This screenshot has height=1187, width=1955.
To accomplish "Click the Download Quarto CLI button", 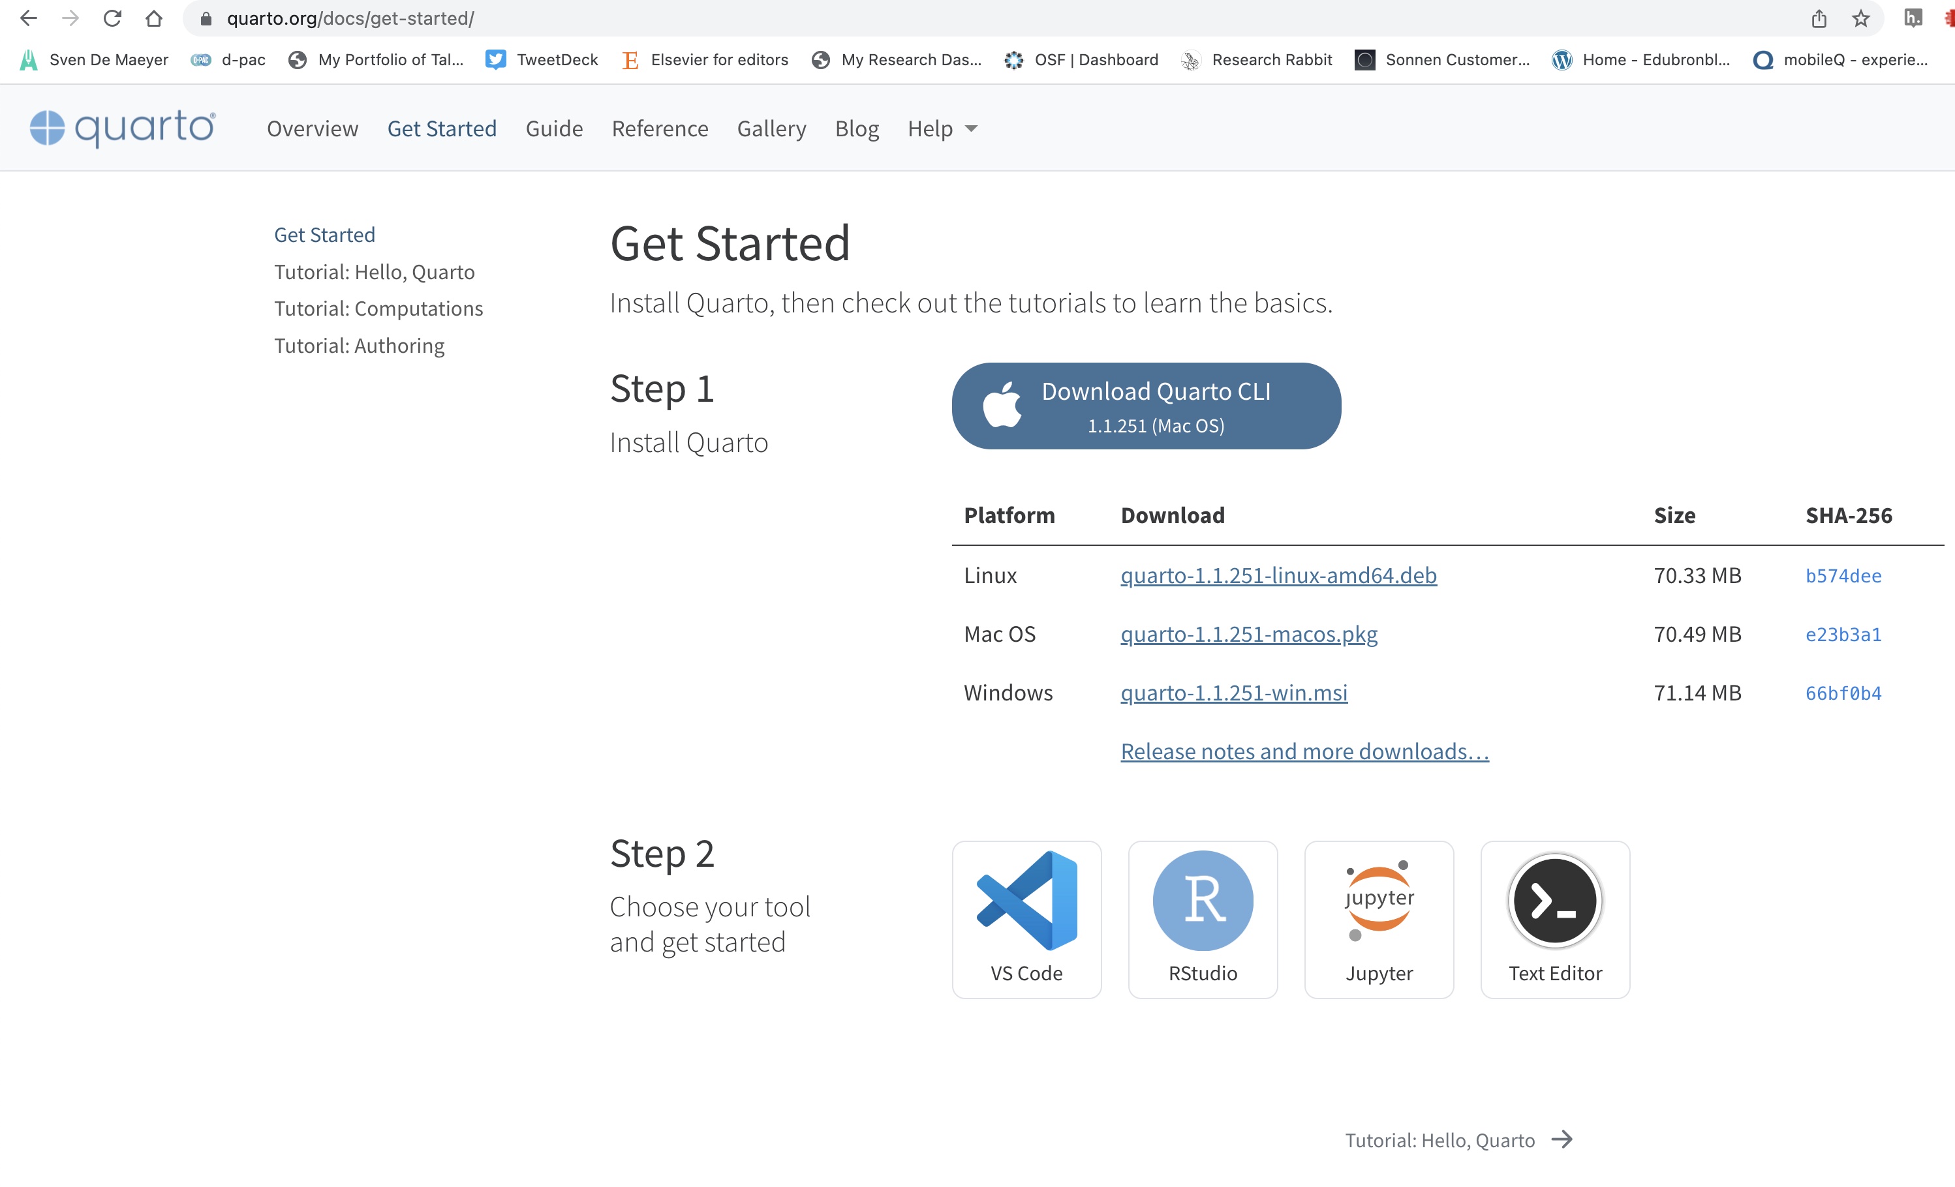I will click(x=1147, y=406).
